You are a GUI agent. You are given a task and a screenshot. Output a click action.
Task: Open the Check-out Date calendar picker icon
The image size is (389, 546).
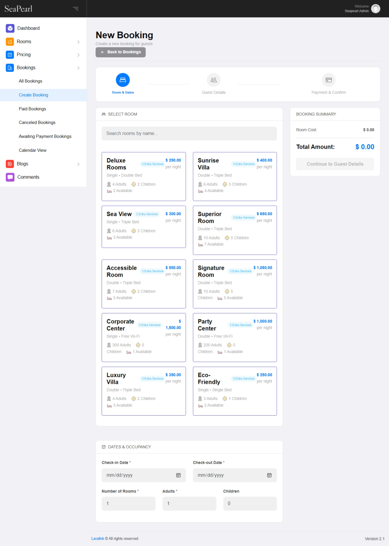(x=269, y=475)
